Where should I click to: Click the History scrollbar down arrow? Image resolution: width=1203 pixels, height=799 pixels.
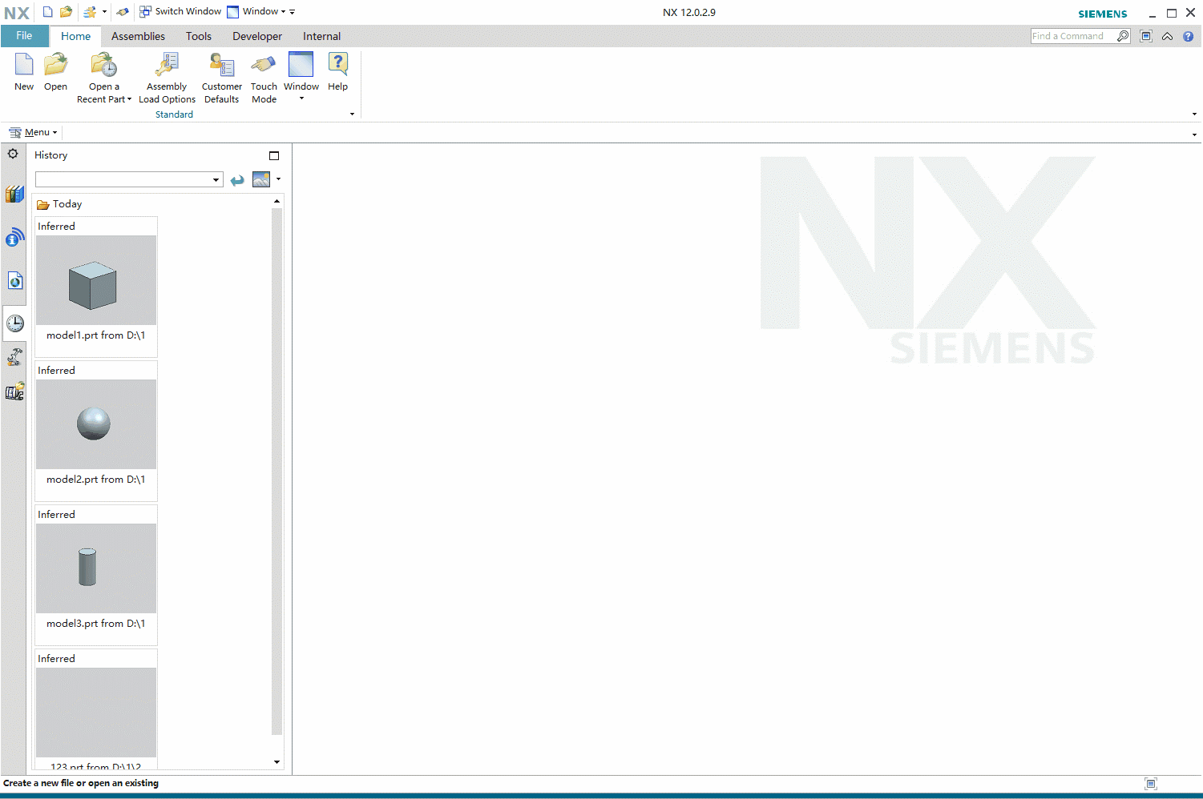tap(277, 762)
